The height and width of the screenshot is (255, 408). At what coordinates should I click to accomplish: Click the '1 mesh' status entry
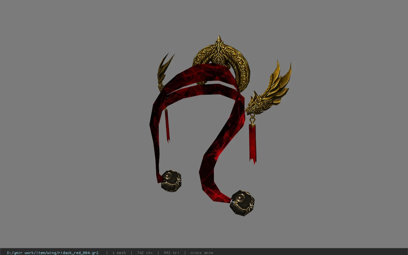[119, 253]
